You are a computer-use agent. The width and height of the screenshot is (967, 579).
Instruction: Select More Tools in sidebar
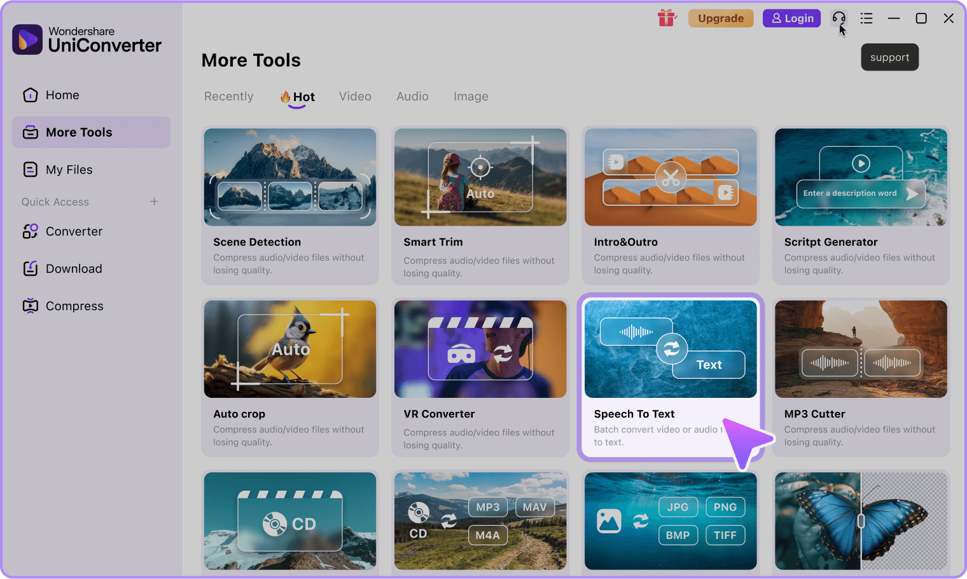click(x=91, y=132)
